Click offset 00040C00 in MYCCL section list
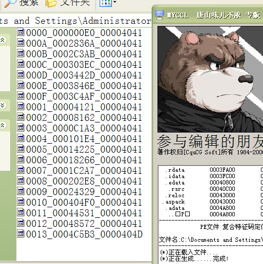 coord(222,189)
